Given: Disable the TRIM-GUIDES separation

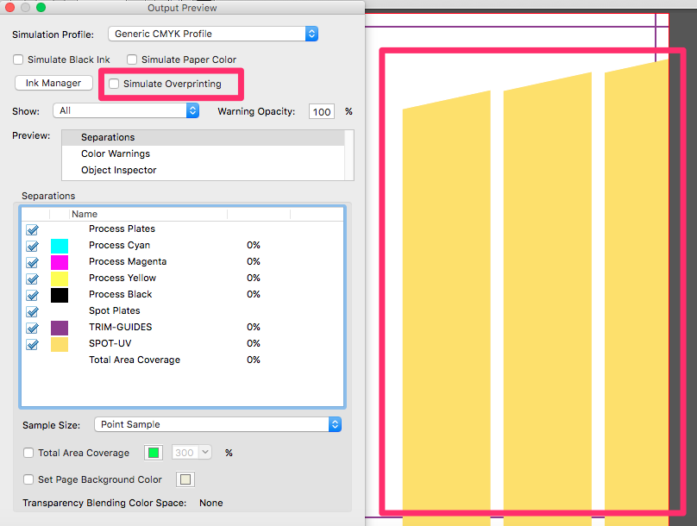Looking at the screenshot, I should (32, 327).
